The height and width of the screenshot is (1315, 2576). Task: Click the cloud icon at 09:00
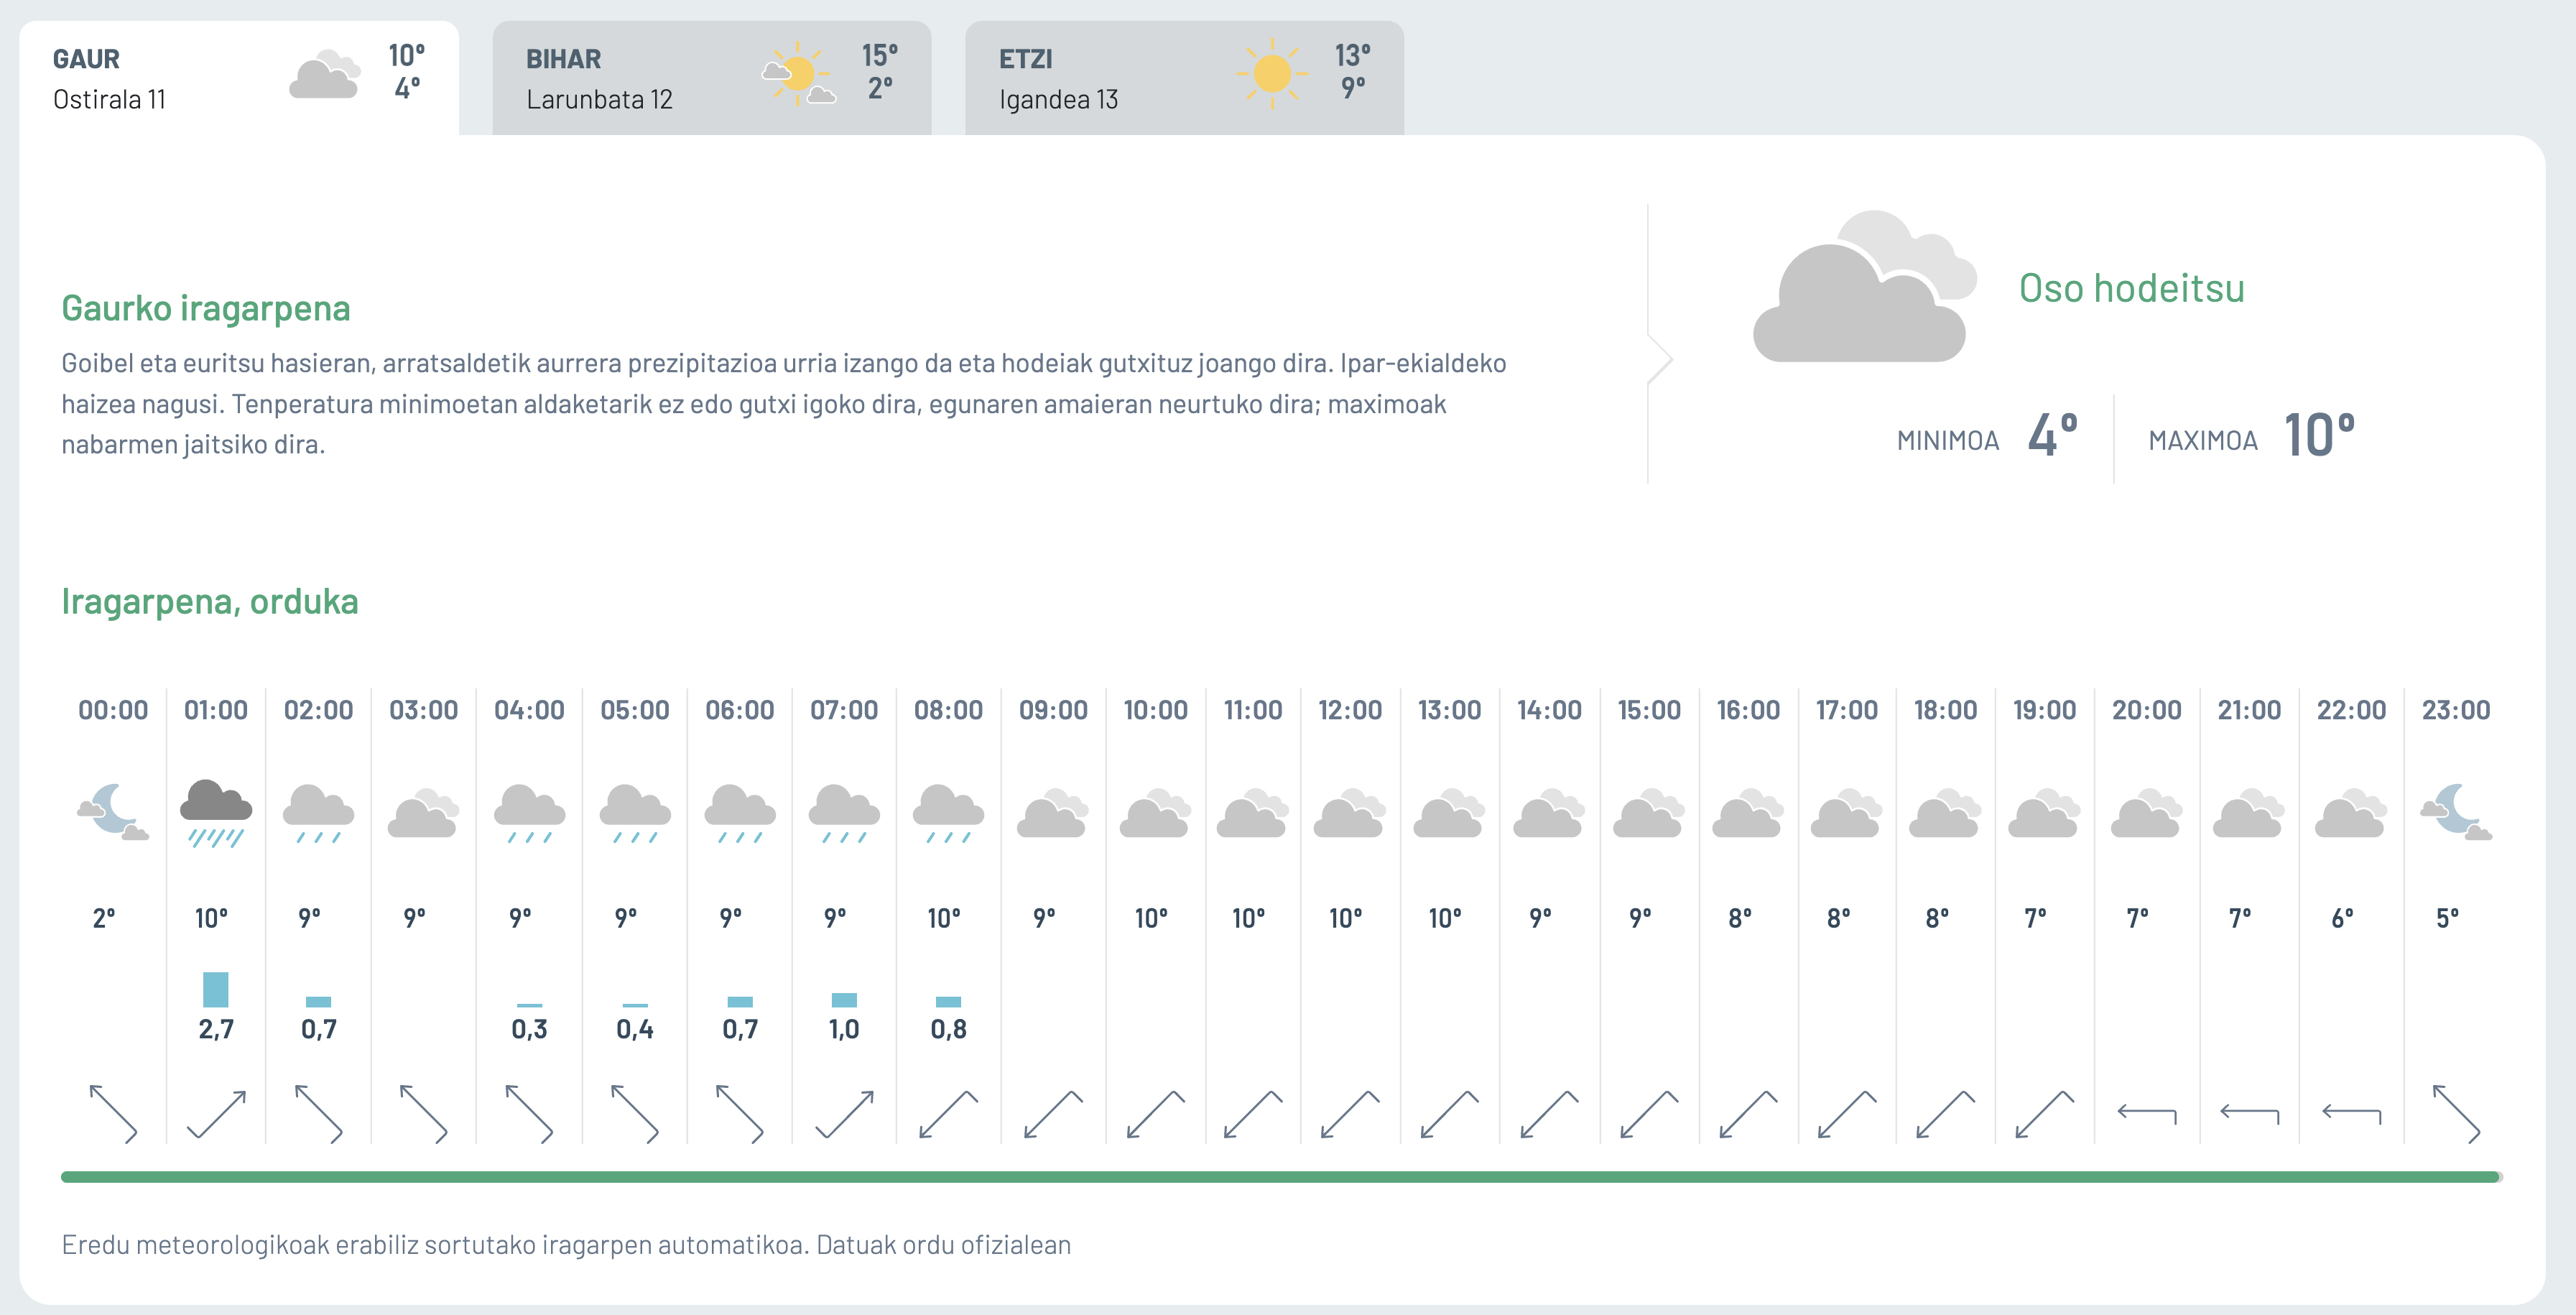coord(1053,813)
